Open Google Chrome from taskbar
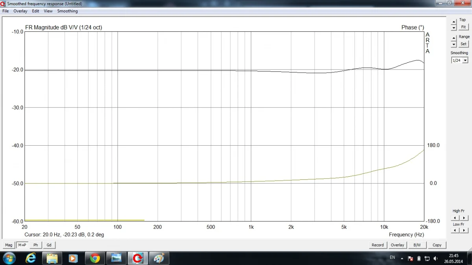Image resolution: width=472 pixels, height=265 pixels. [94, 258]
